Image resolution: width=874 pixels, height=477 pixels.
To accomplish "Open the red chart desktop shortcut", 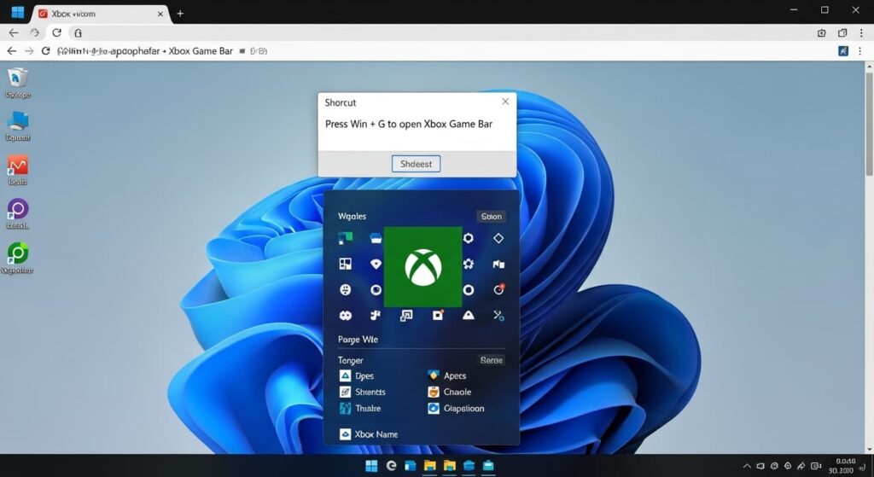I will pyautogui.click(x=17, y=171).
